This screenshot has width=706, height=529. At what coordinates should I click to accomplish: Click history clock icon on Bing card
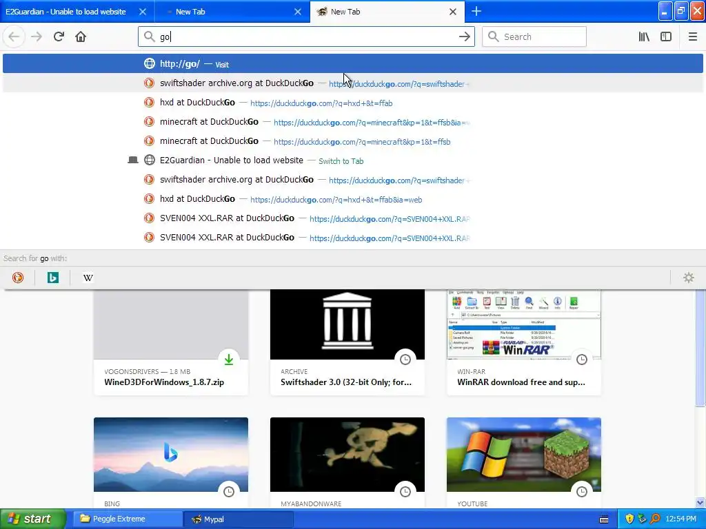(229, 492)
